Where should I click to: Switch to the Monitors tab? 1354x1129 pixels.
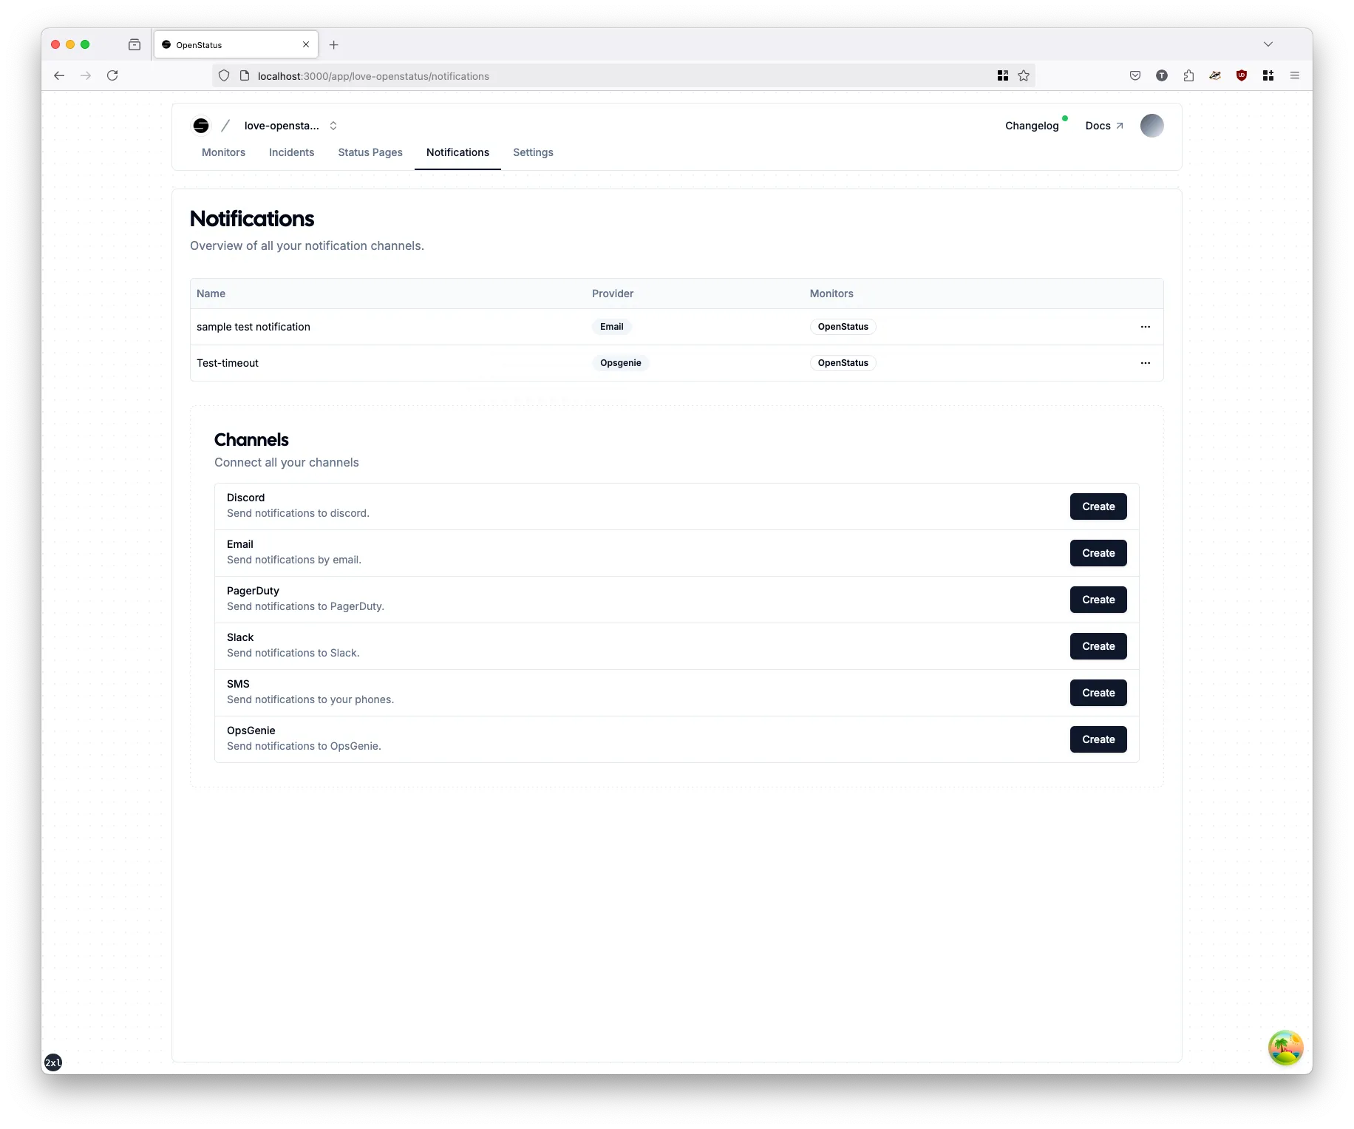(223, 152)
